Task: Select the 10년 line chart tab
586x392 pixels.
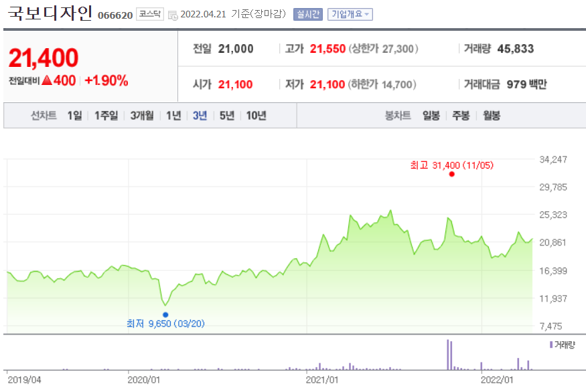Action: pyautogui.click(x=257, y=116)
